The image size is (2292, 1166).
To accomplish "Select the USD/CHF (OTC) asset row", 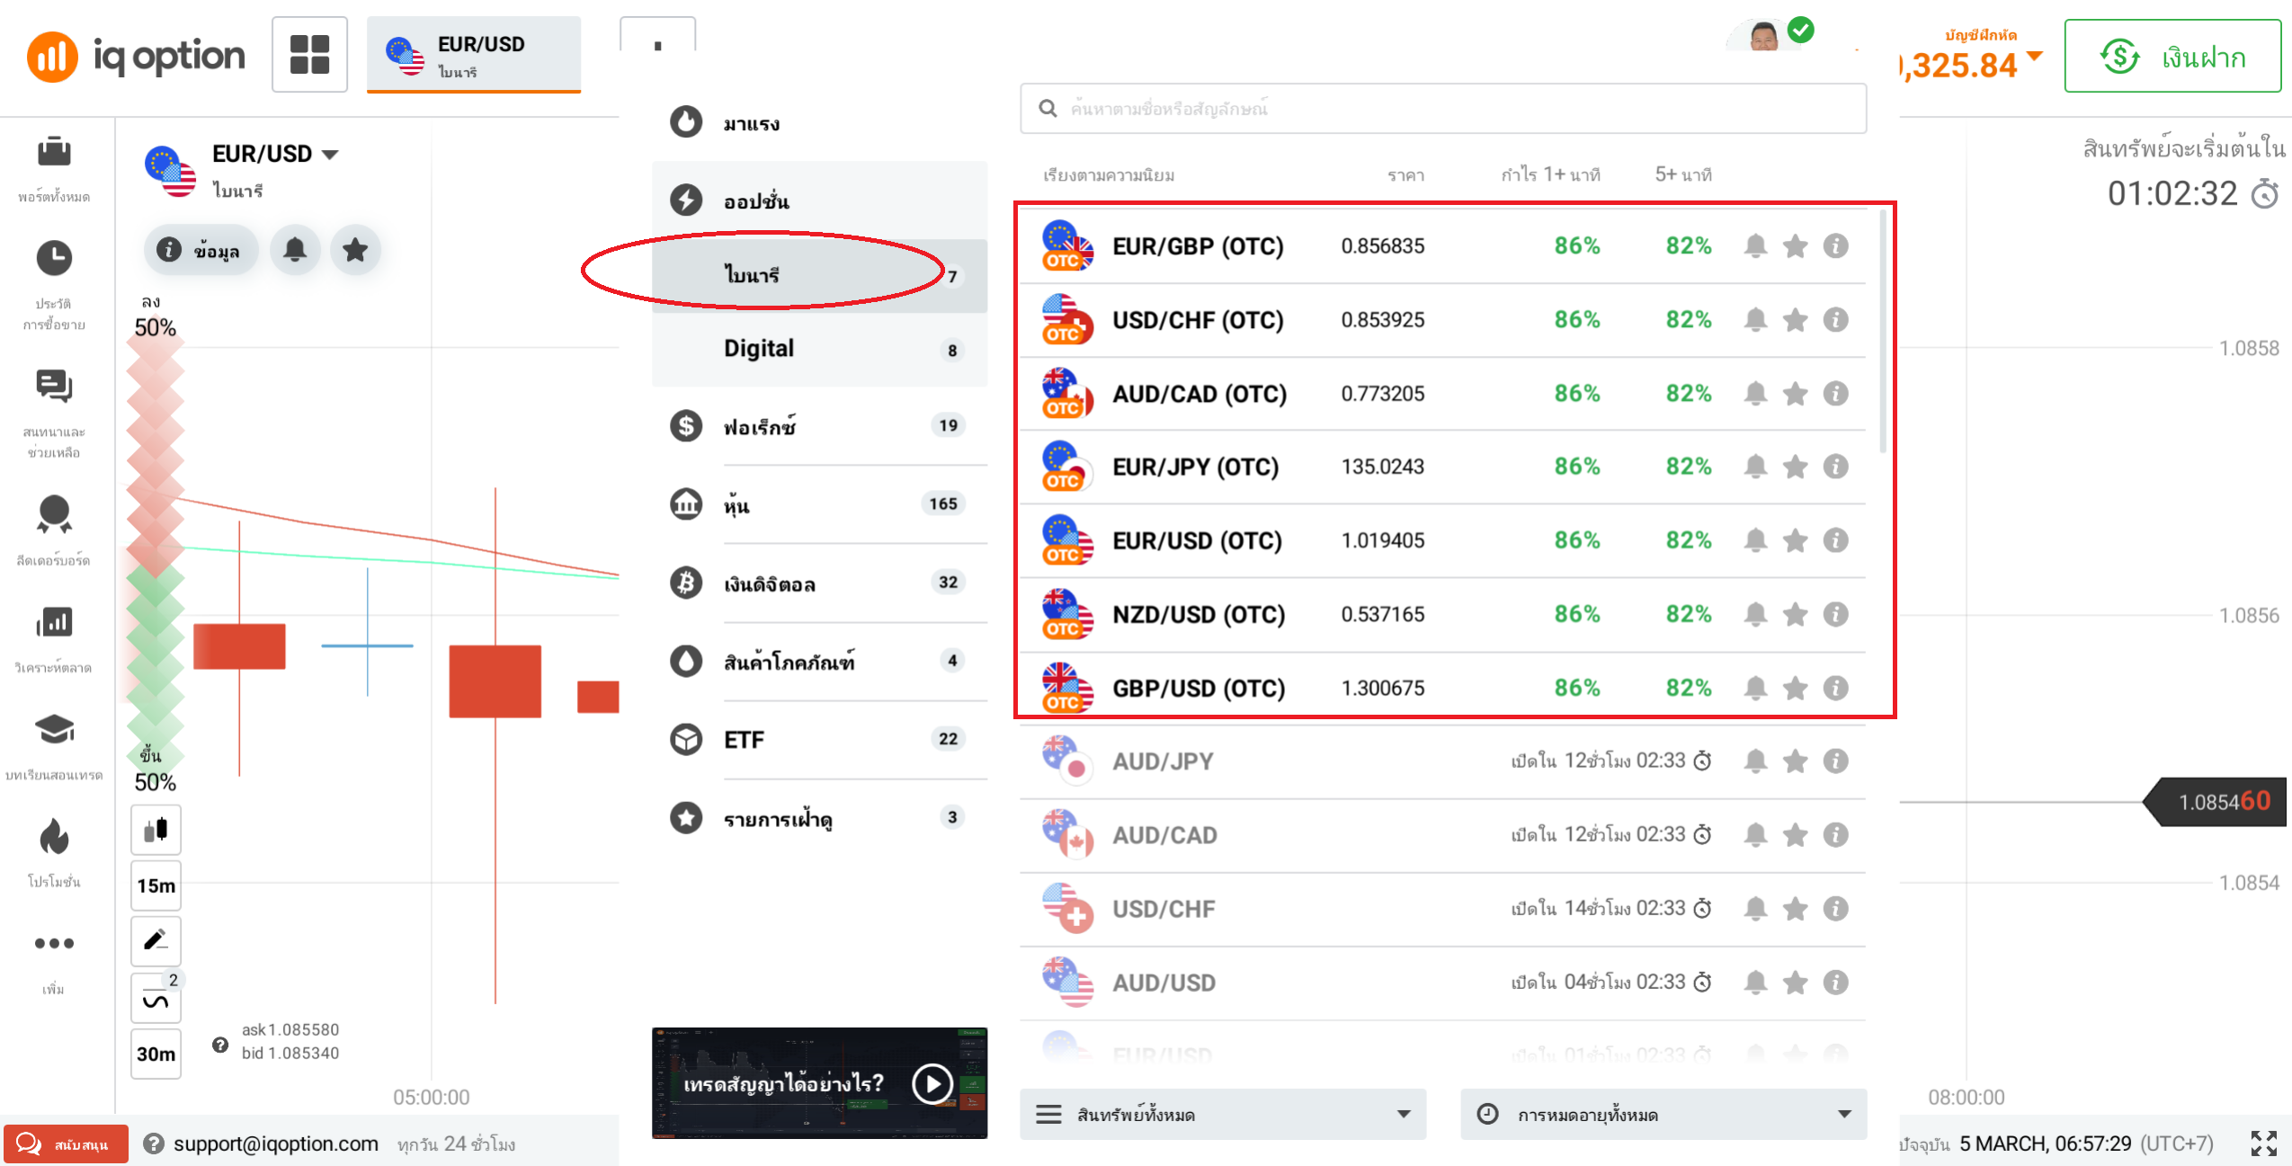I will point(1442,319).
